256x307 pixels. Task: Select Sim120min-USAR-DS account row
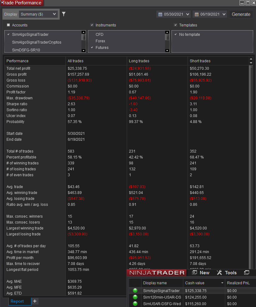click(x=192, y=297)
